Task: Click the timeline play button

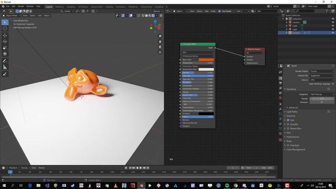Action: (141, 168)
